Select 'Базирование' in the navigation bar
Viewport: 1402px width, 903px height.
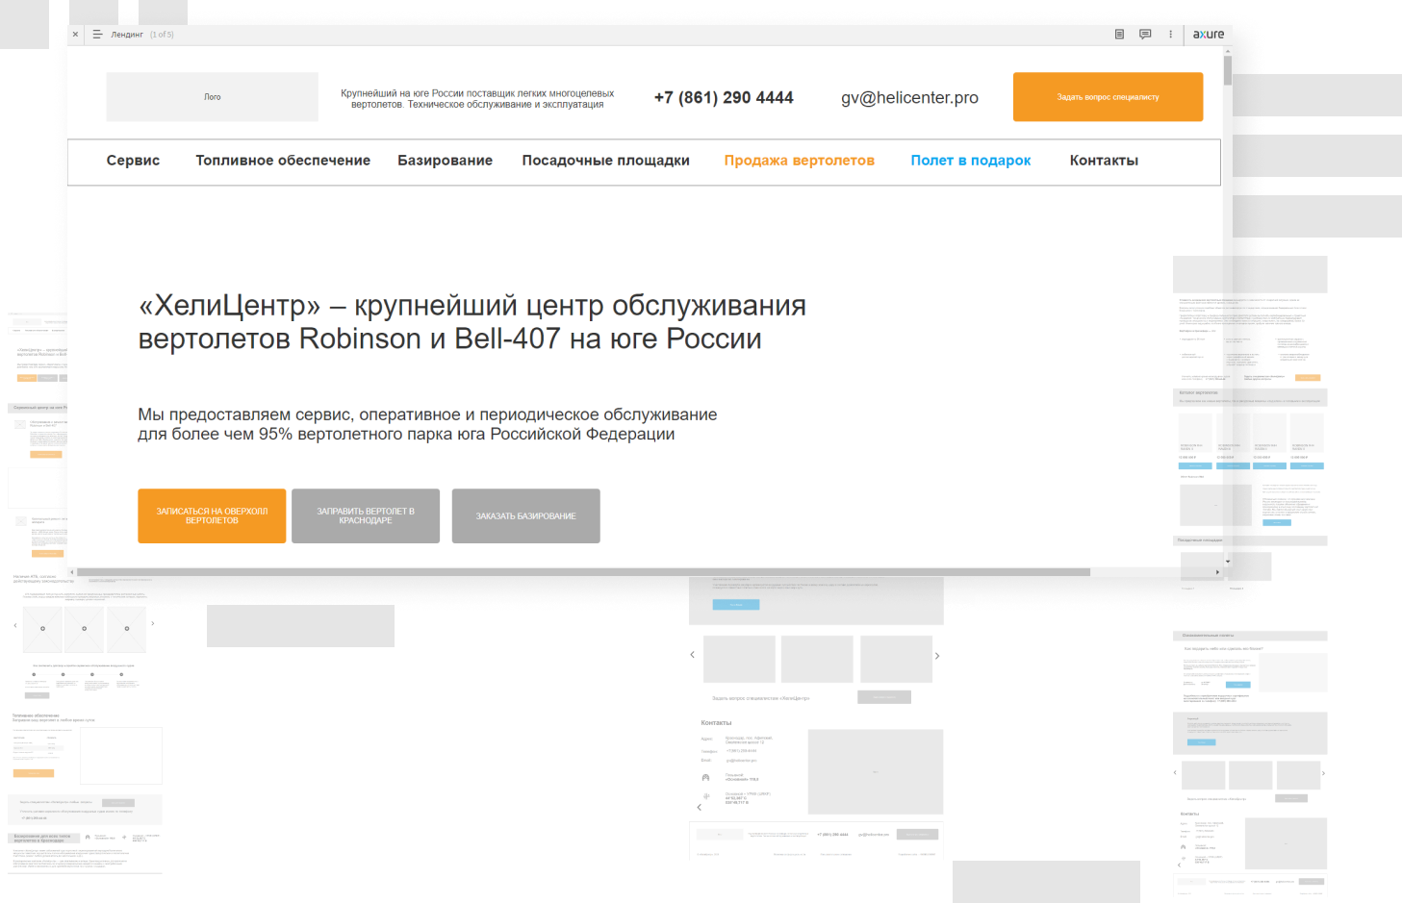click(445, 161)
